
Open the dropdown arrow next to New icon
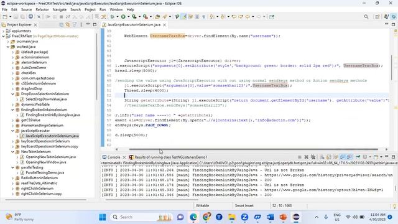(10, 17)
